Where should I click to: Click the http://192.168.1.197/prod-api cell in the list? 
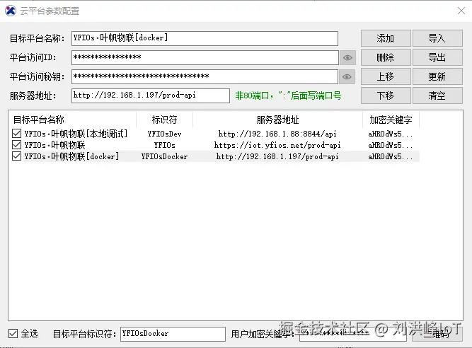277,156
